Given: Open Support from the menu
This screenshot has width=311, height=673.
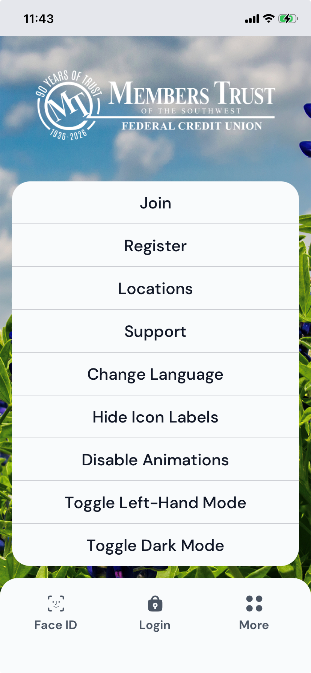Looking at the screenshot, I should point(155,331).
